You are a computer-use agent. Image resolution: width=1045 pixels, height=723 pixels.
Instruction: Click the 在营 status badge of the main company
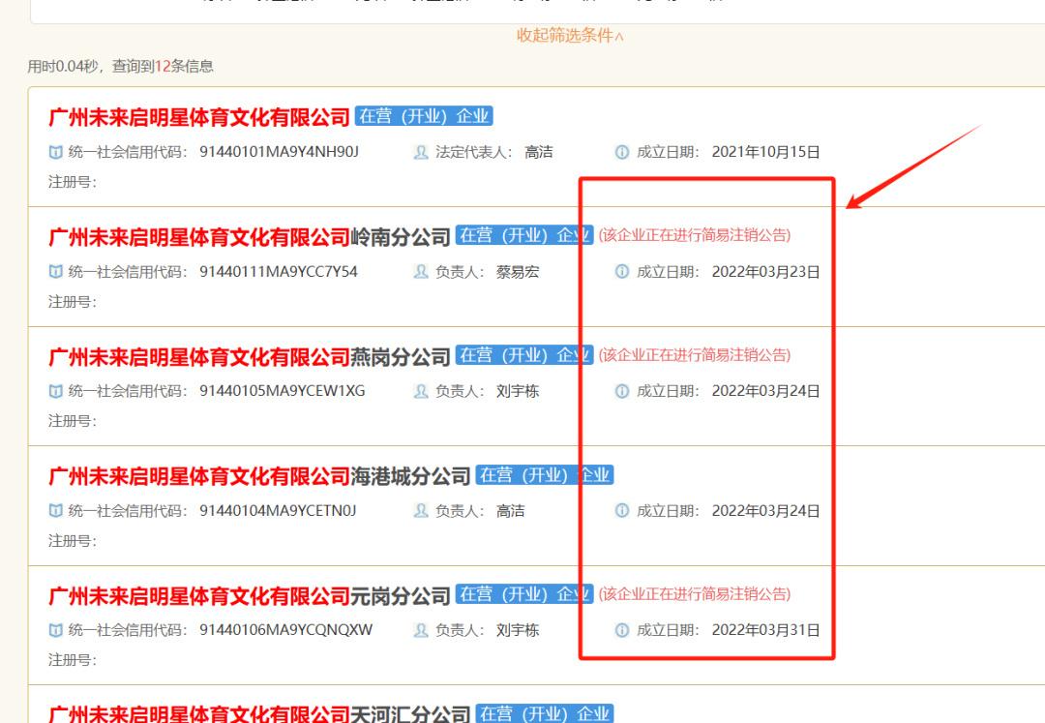coord(424,117)
